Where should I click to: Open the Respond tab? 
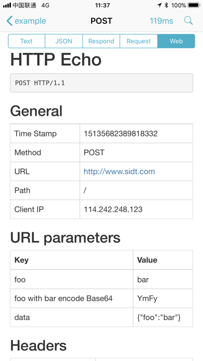coord(101,41)
